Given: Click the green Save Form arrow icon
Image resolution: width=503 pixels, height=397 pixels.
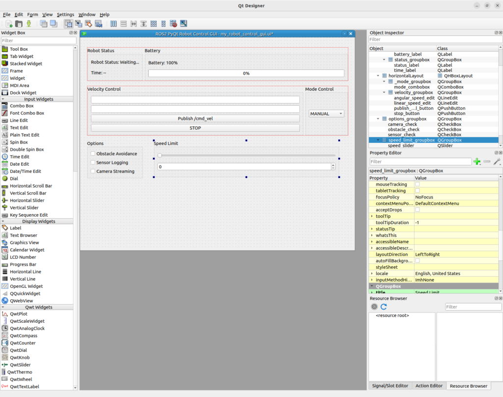Looking at the screenshot, I should pyautogui.click(x=29, y=24).
